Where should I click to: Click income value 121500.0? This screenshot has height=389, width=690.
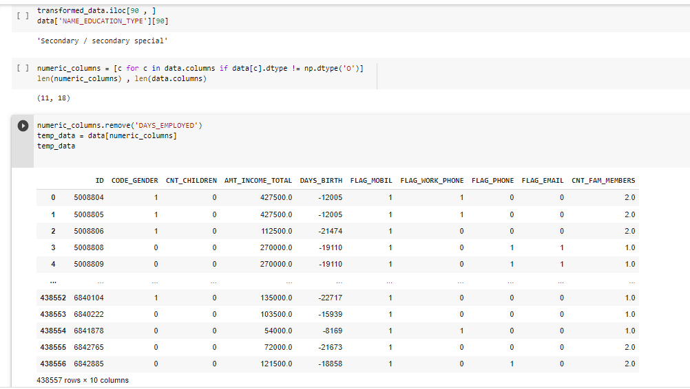[276, 364]
